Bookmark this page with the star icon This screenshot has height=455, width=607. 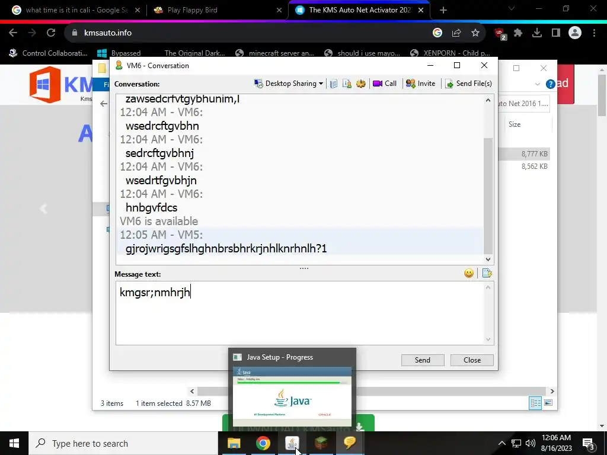coord(475,33)
